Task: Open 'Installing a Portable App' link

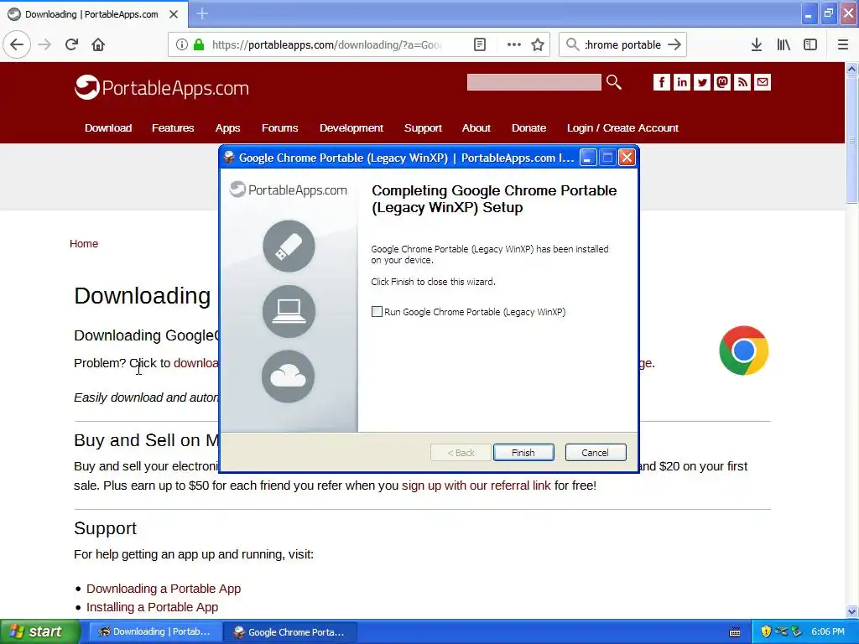Action: 153,607
